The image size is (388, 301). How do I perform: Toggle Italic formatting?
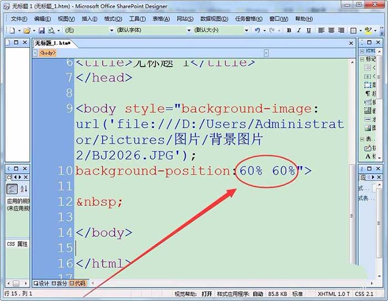[299, 30]
